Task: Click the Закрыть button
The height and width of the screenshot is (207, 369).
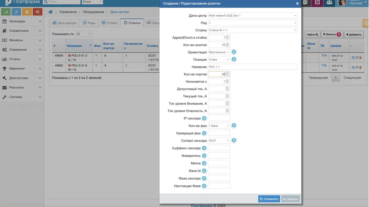Action: (x=291, y=199)
